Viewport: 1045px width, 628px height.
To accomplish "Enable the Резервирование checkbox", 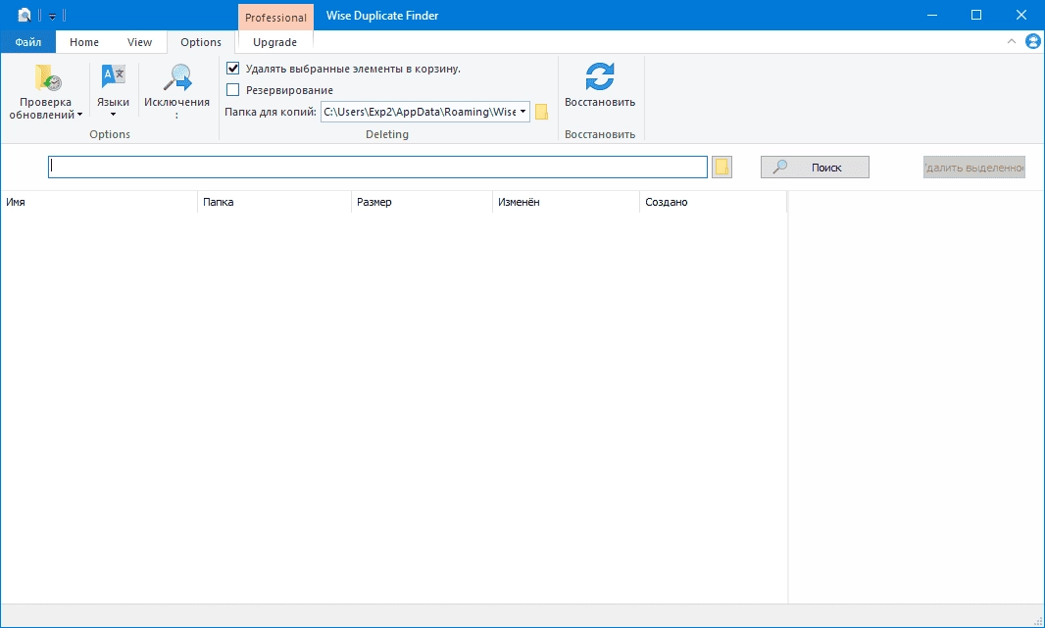I will coord(232,89).
